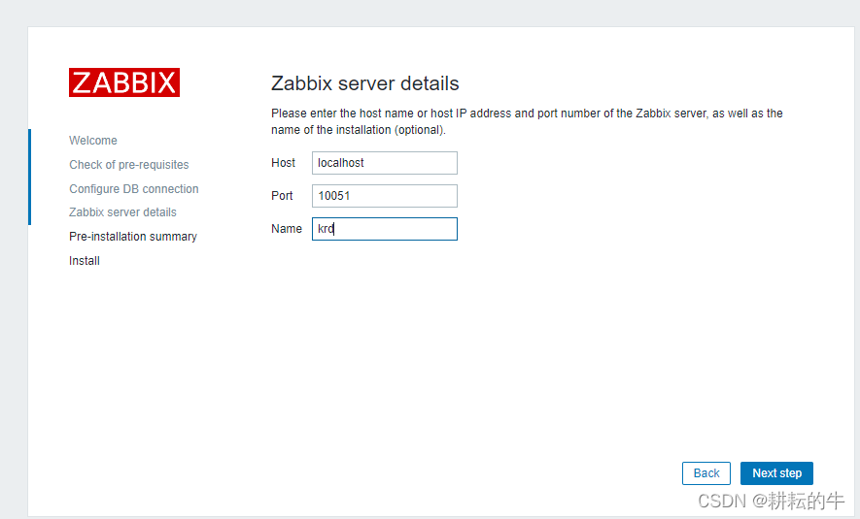This screenshot has width=860, height=519.
Task: Click the Next step button
Action: [776, 473]
